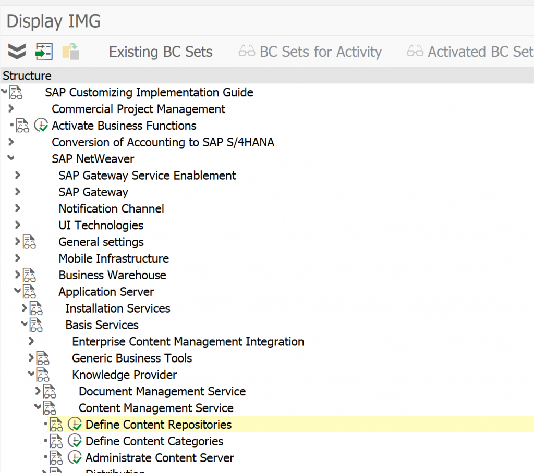Click the toolbar icon with green arrow
The height and width of the screenshot is (473, 534).
pos(44,52)
